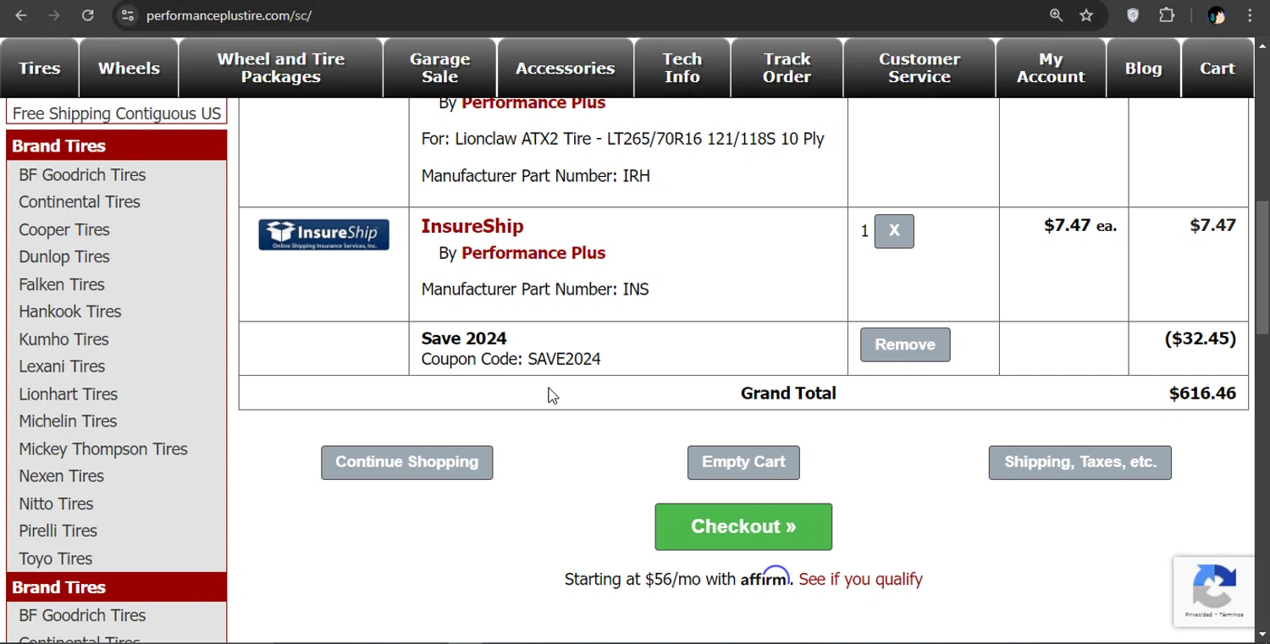The height and width of the screenshot is (644, 1270).
Task: Open Hankook Tires in sidebar
Action: (70, 311)
